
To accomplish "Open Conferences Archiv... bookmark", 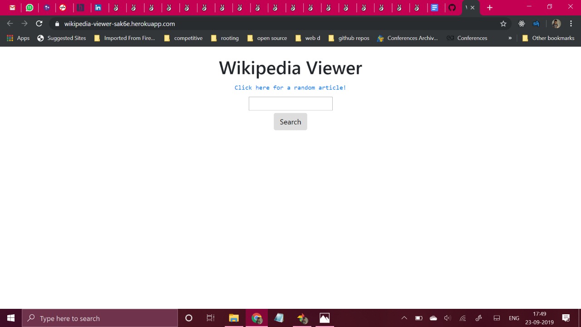I will click(x=408, y=38).
